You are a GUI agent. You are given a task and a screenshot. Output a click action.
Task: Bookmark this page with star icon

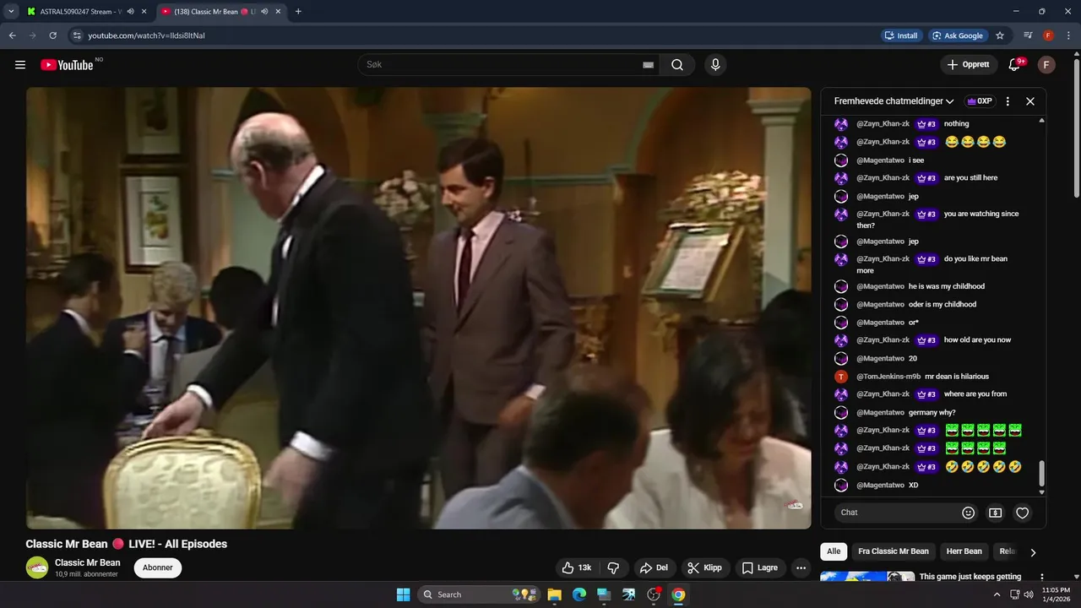pyautogui.click(x=1000, y=35)
